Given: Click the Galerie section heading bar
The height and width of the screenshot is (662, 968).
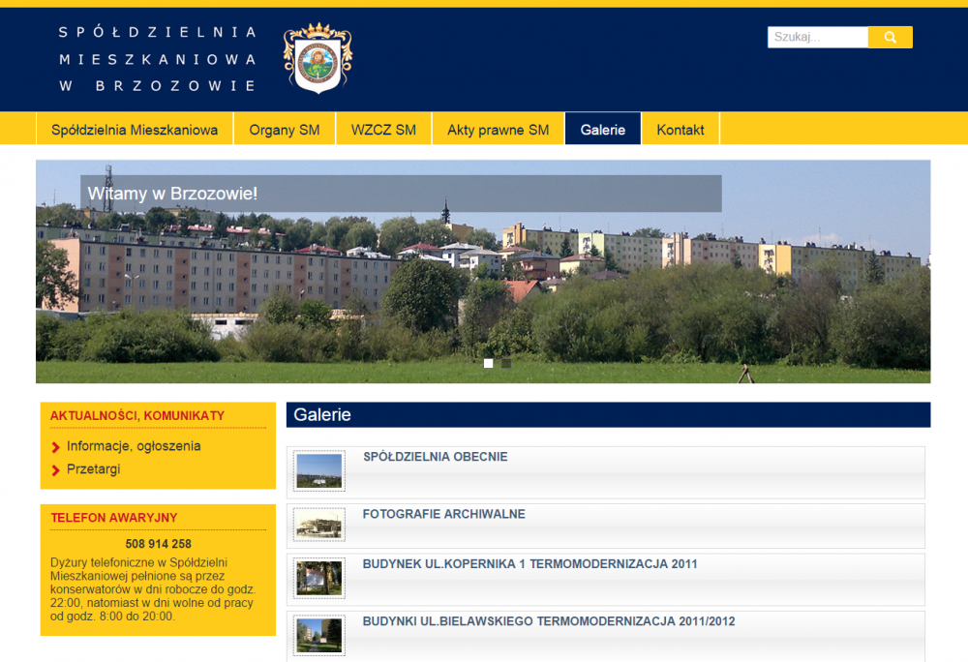Looking at the screenshot, I should 608,414.
